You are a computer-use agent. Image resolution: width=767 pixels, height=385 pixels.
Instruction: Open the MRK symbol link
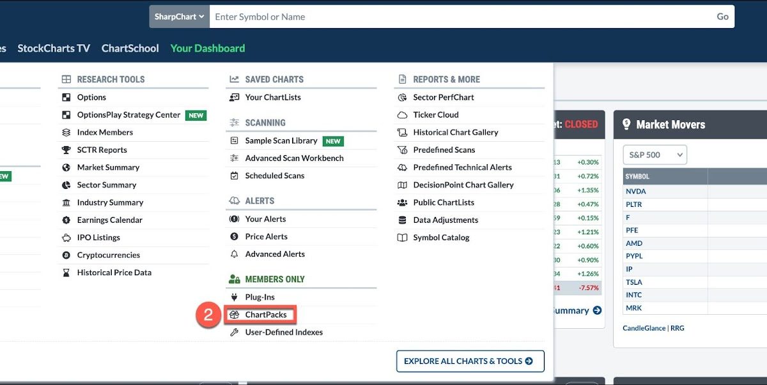(633, 308)
